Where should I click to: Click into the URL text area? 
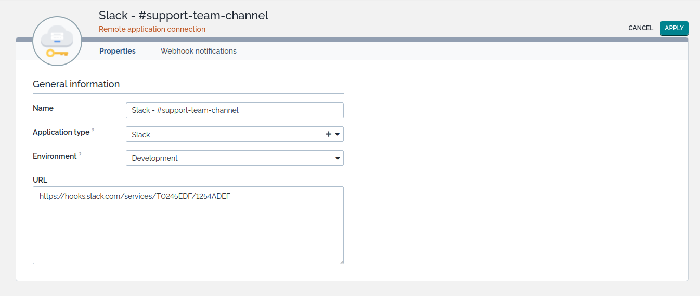(188, 225)
